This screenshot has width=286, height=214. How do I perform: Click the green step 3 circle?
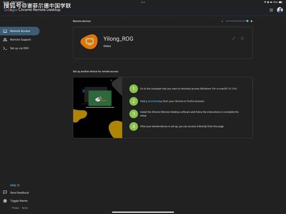134,114
